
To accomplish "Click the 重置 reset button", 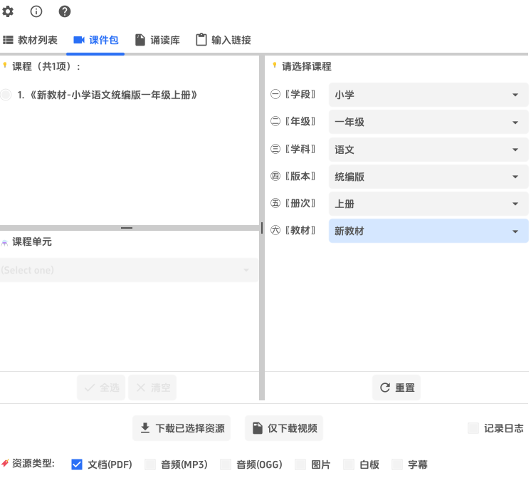I will tap(396, 388).
